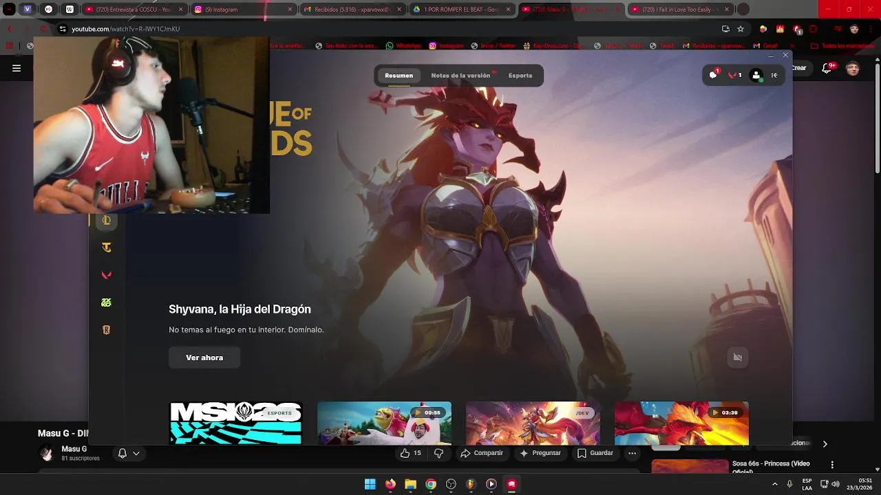Click the Compartir button
The height and width of the screenshot is (495, 881).
tap(482, 453)
